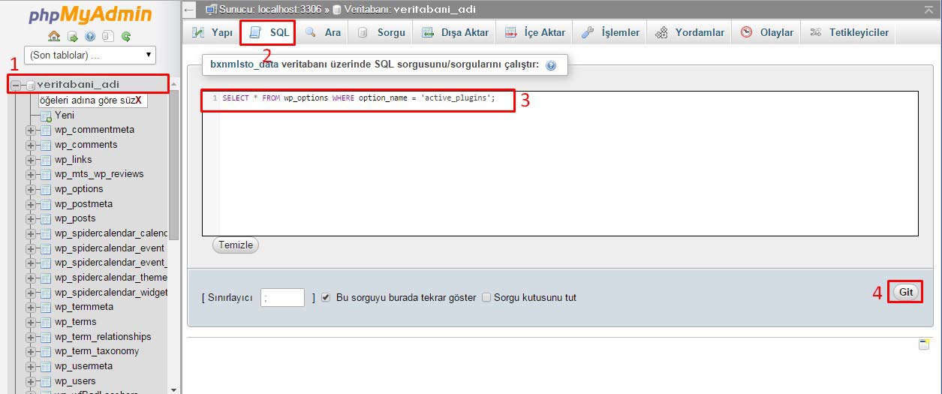Open the wp_spidercalendar_event table link
This screenshot has height=394, width=942.
[x=110, y=248]
